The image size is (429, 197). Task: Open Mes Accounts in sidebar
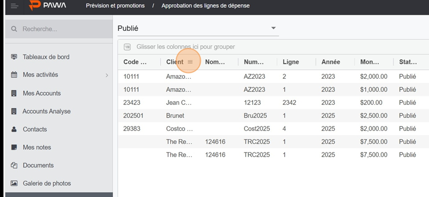pyautogui.click(x=41, y=93)
